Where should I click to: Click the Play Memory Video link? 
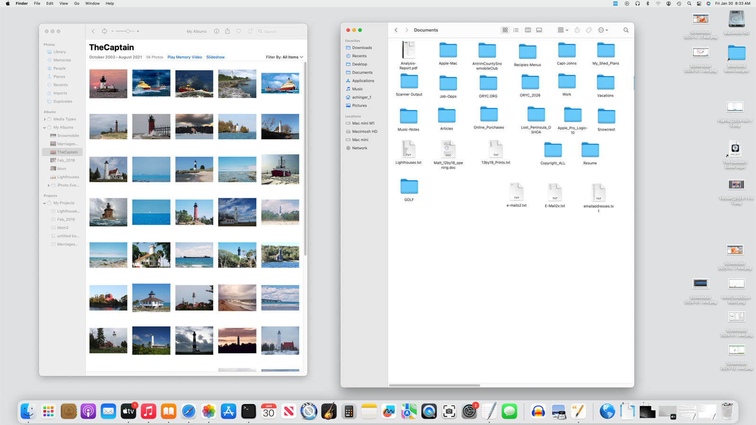click(x=184, y=57)
